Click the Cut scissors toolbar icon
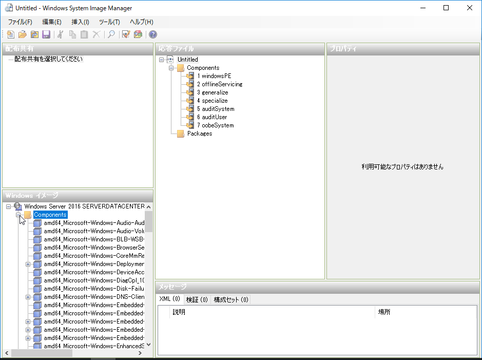 point(61,34)
